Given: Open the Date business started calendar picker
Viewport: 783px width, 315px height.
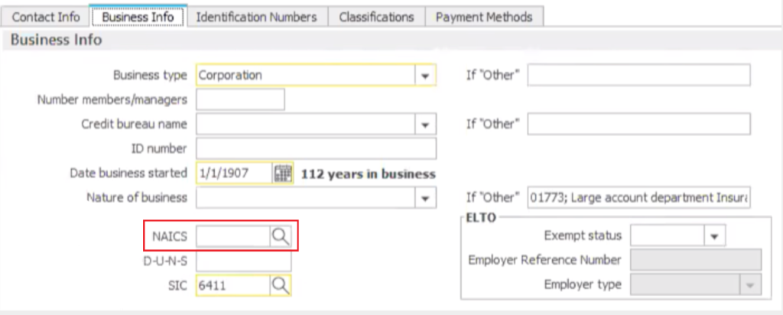Looking at the screenshot, I should (283, 174).
